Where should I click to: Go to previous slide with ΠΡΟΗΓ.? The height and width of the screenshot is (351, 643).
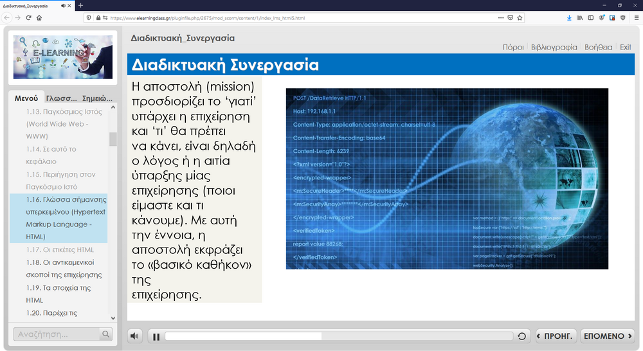pos(555,336)
